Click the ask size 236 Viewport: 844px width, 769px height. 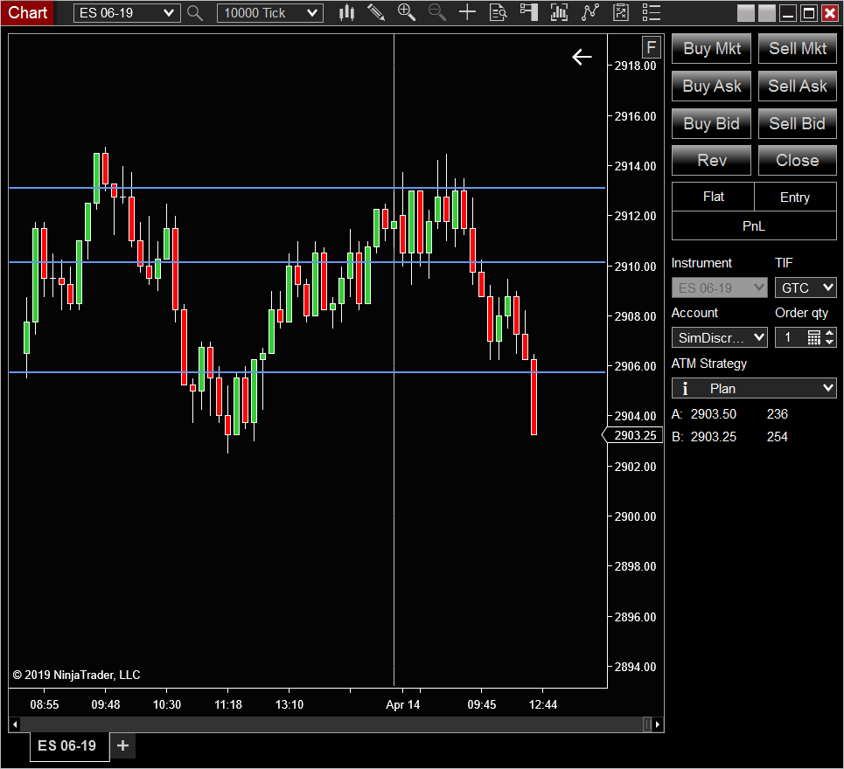pos(778,414)
